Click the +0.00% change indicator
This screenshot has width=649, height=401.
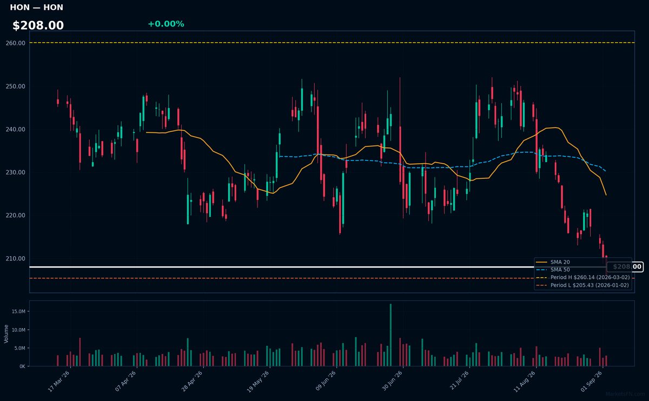[x=165, y=24]
